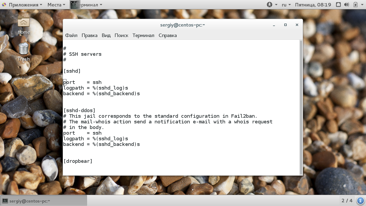This screenshot has width=366, height=206.
Task: Click the notification badge showing 1
Action: (x=361, y=201)
